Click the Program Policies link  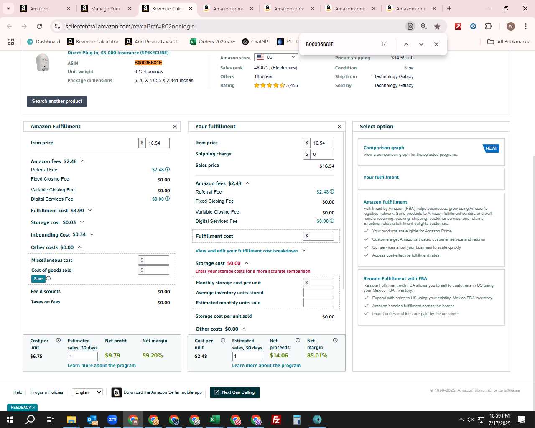click(47, 392)
